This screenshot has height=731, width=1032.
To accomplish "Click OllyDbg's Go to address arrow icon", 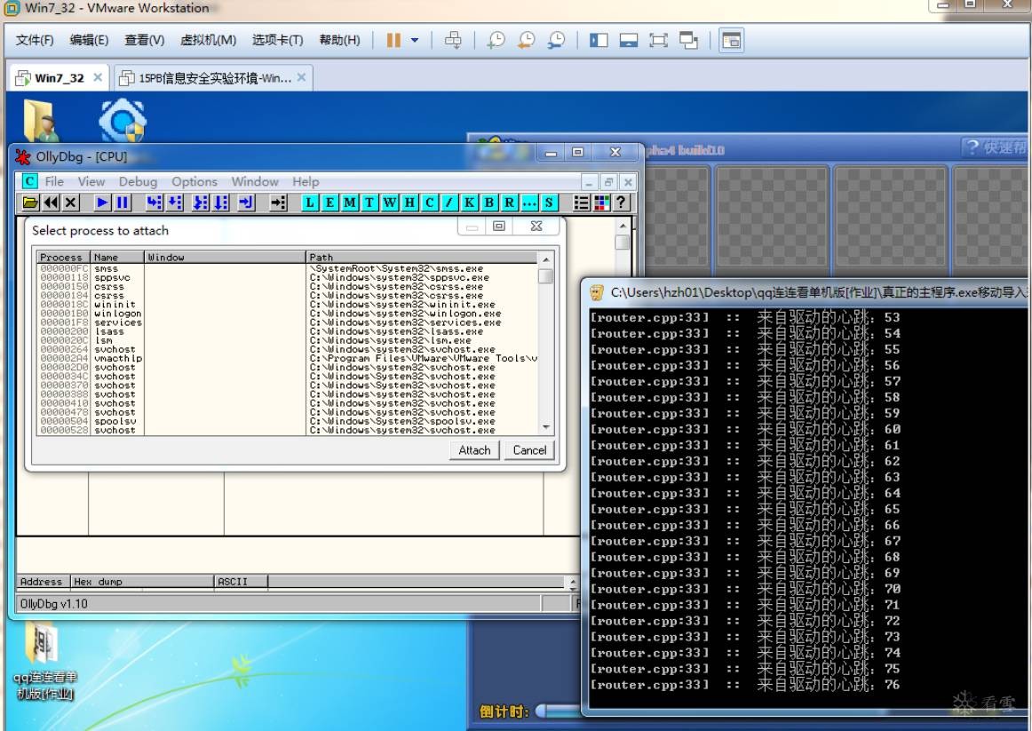I will pos(278,203).
